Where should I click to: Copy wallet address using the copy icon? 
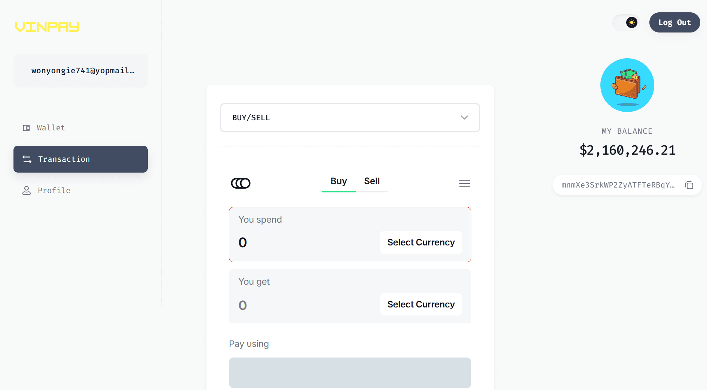coord(689,185)
